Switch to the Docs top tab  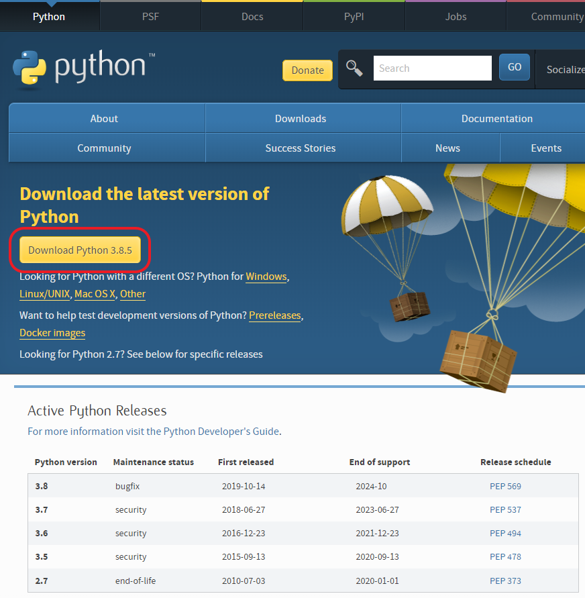pos(252,16)
